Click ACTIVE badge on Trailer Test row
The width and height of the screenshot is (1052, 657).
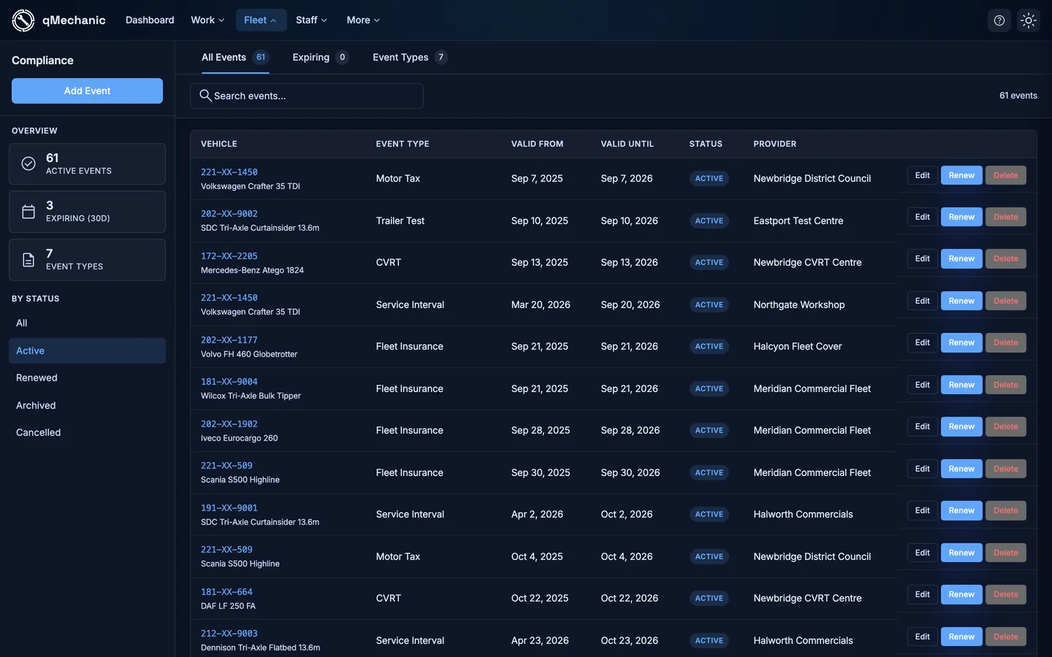tap(709, 220)
